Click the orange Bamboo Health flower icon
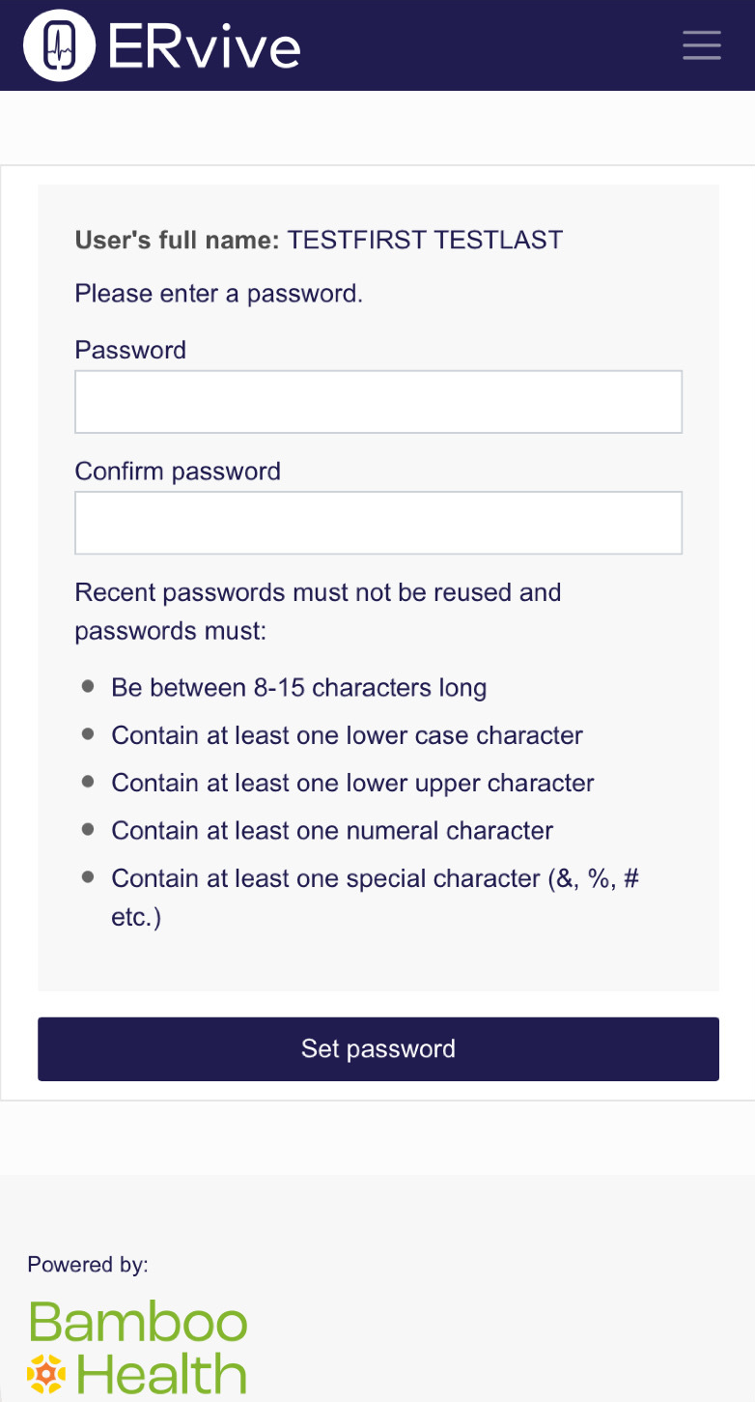The image size is (755, 1402). pos(46,1373)
